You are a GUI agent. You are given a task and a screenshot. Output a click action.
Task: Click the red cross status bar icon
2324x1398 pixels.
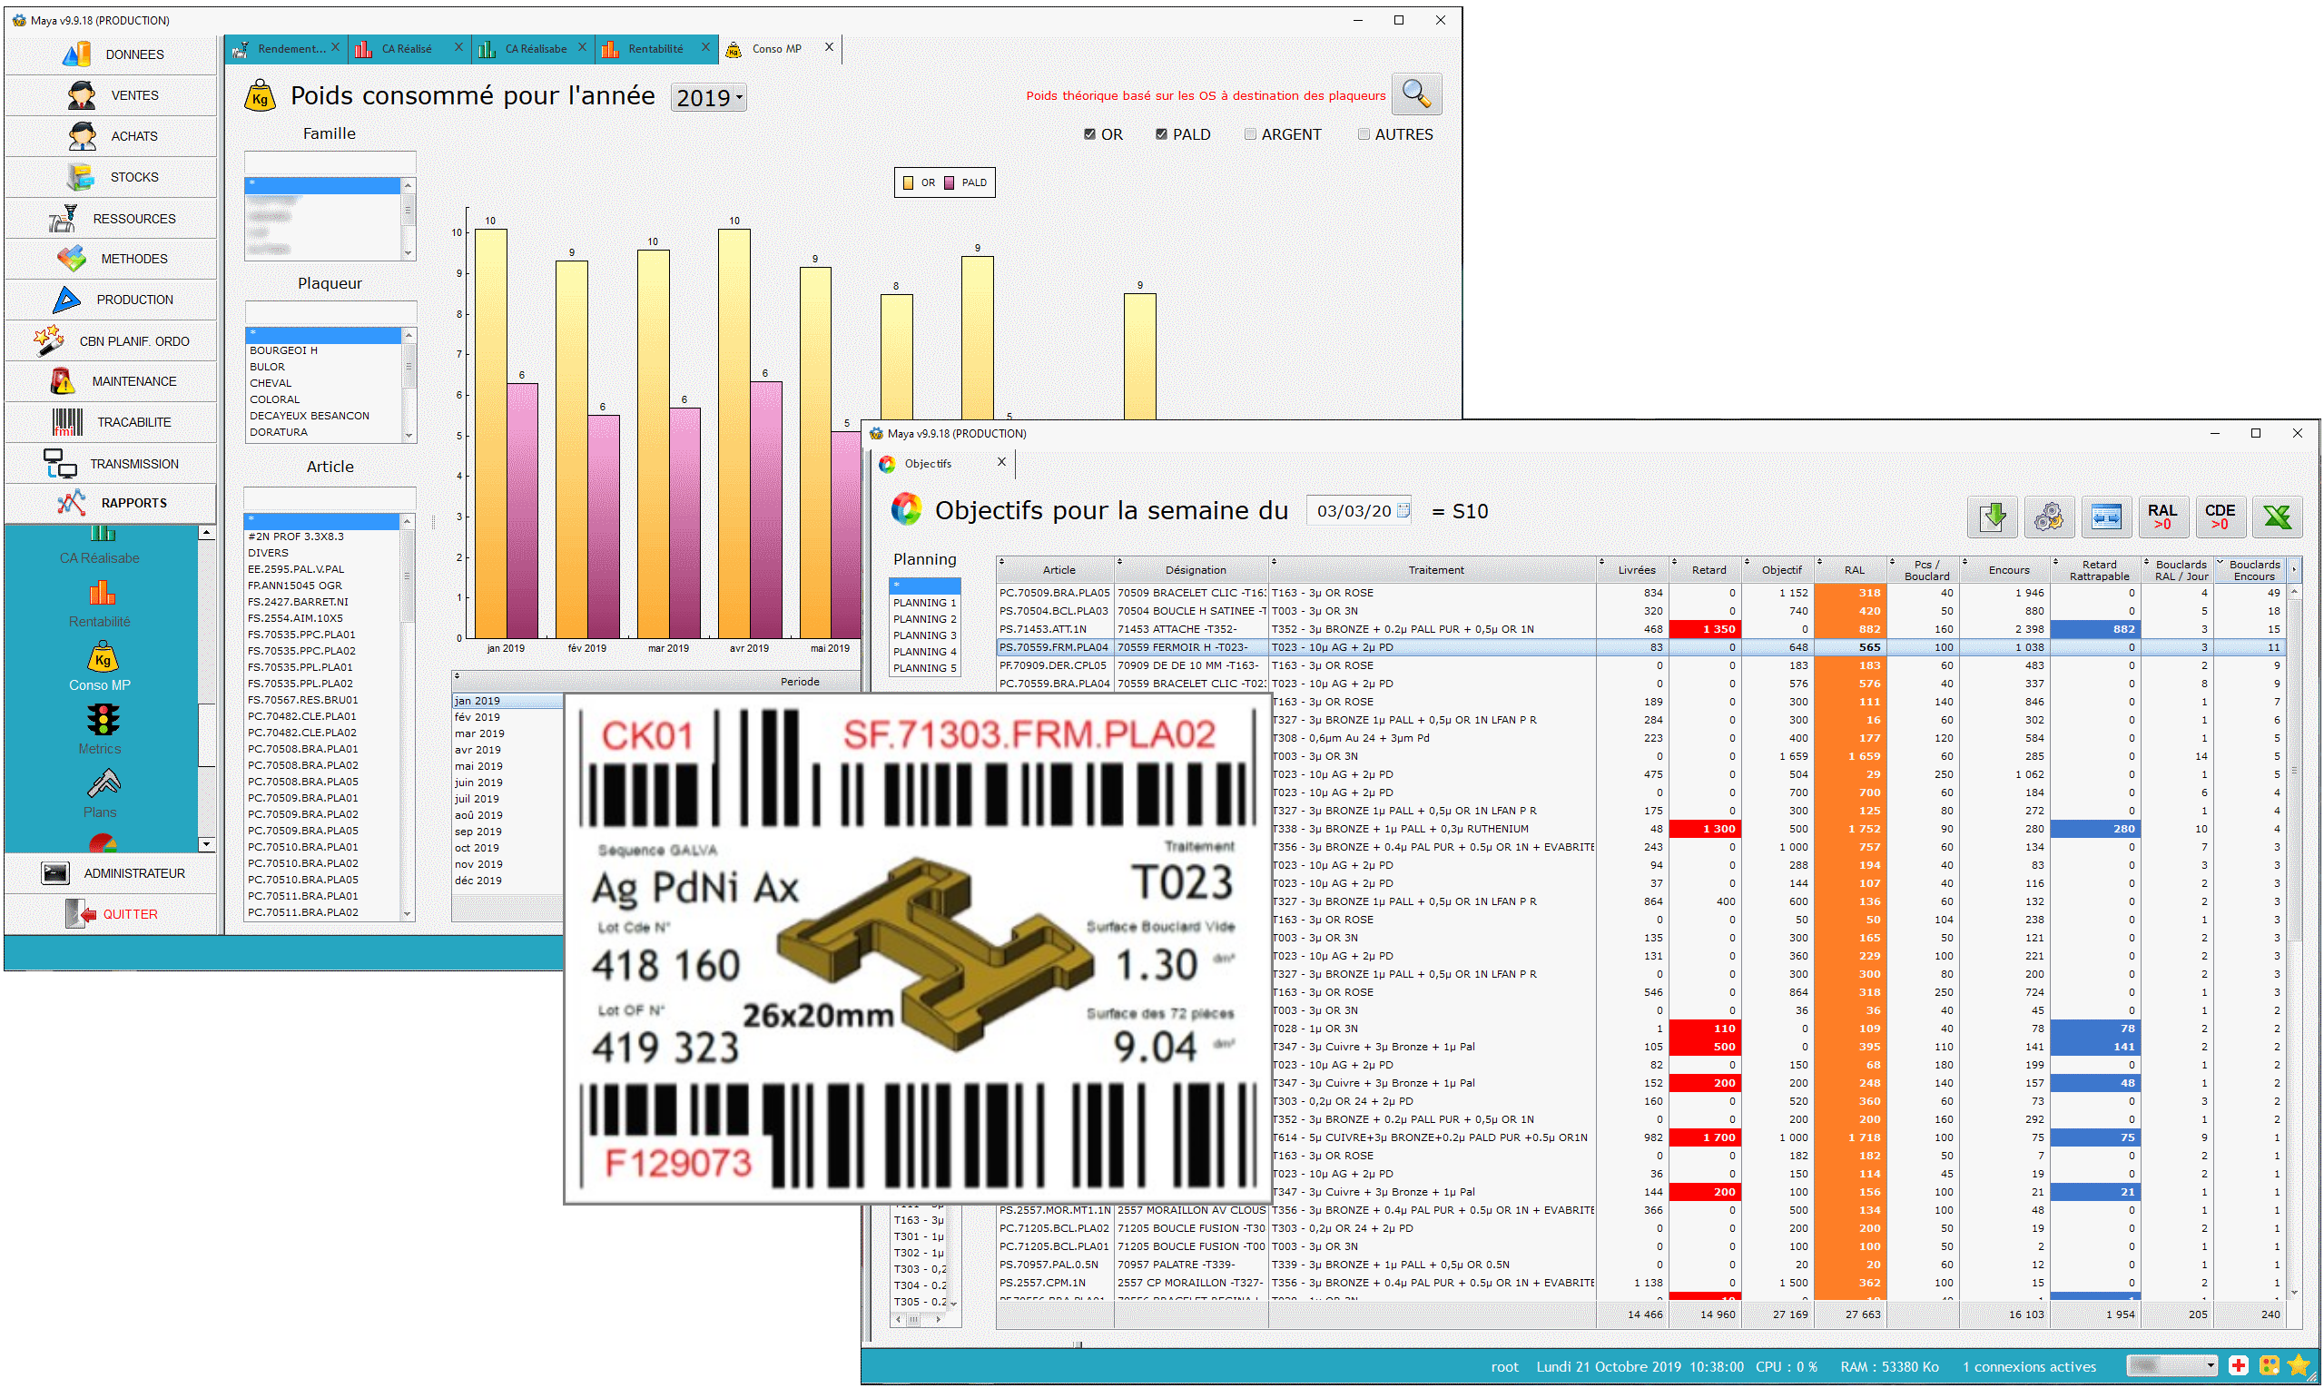[x=2240, y=1366]
